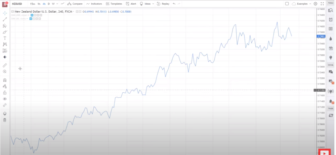Switch to the 15m timeframe
Image resolution: width=336 pixels, height=155 pixels.
(32, 4)
